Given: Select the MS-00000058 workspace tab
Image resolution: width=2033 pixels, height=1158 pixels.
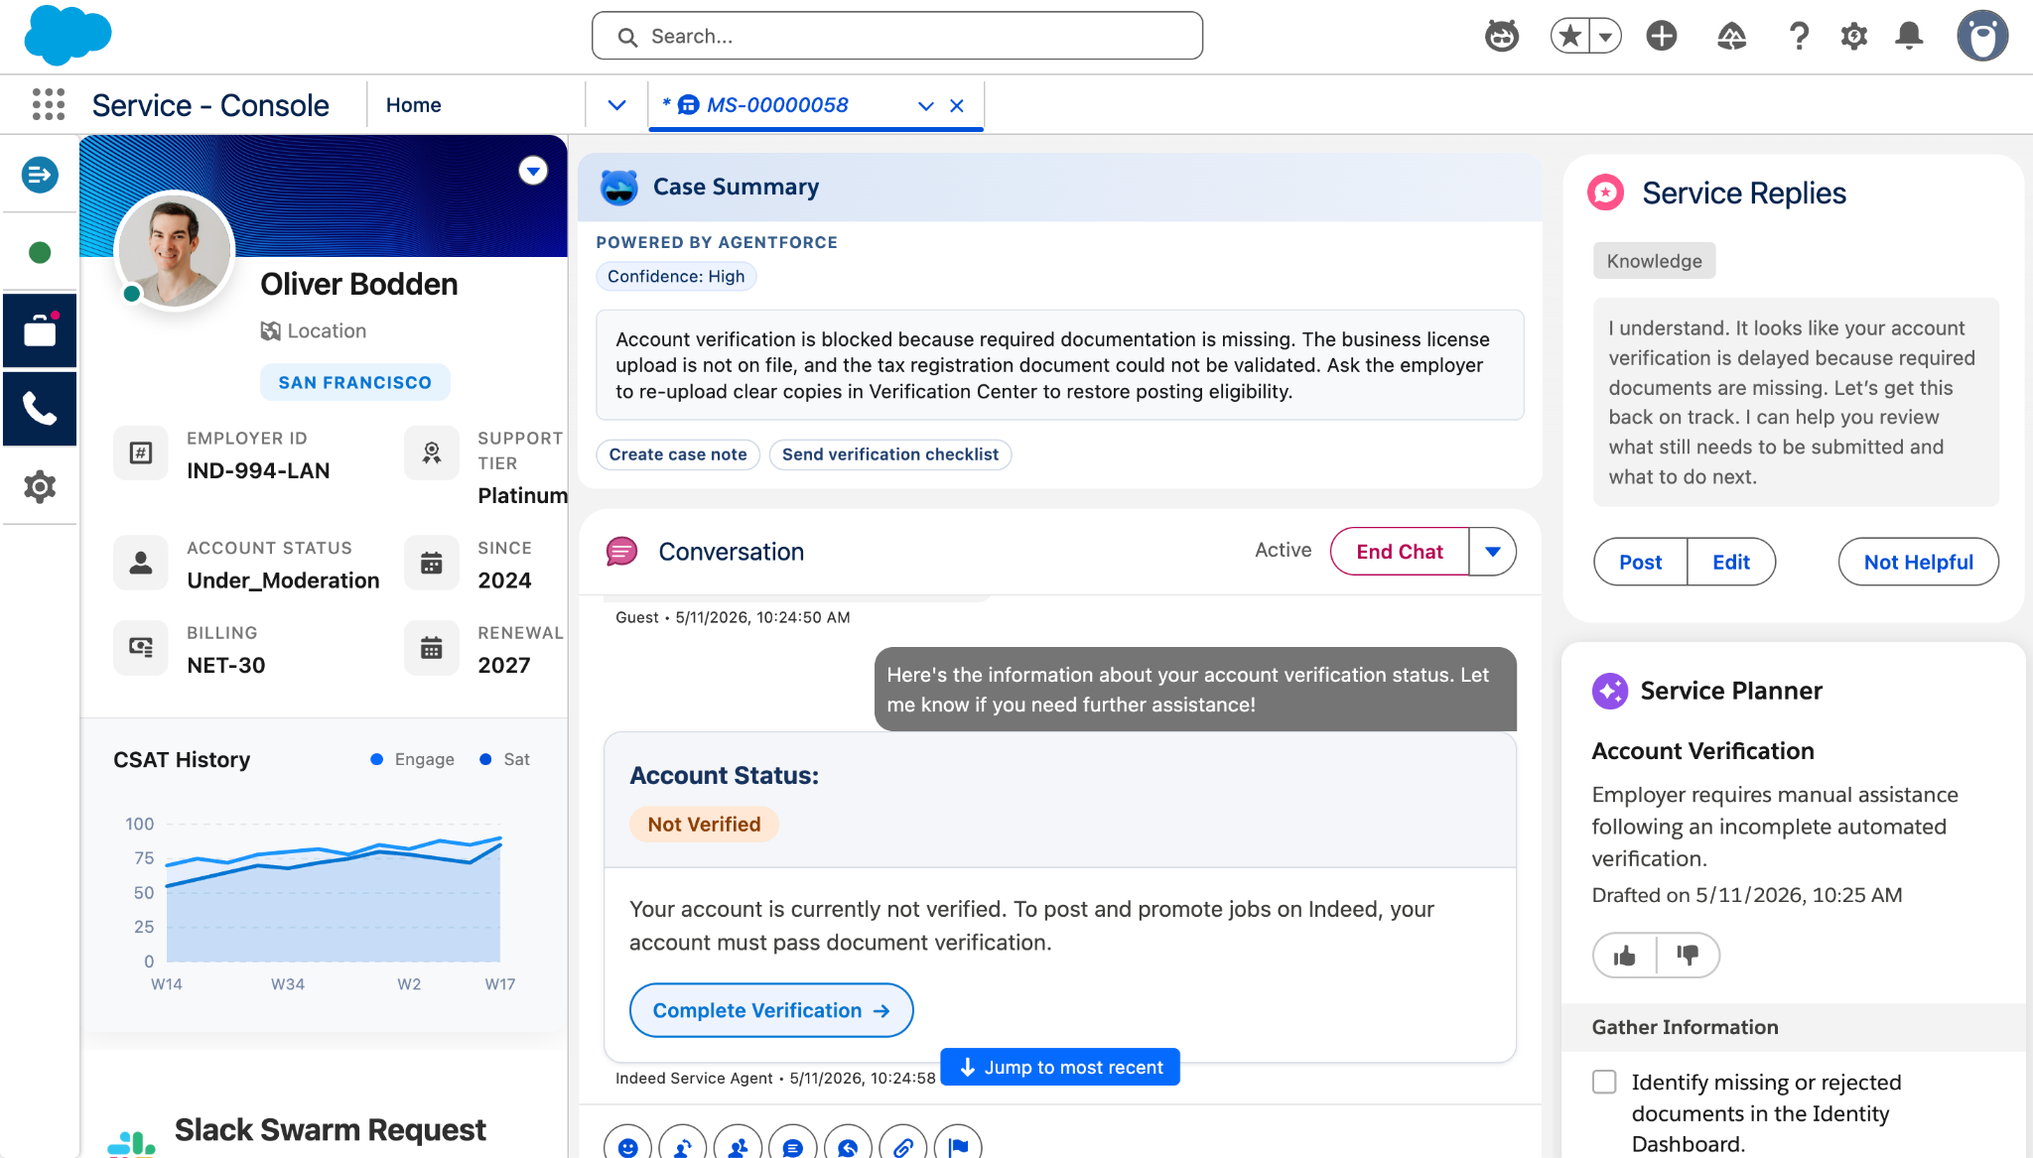Looking at the screenshot, I should (x=777, y=105).
